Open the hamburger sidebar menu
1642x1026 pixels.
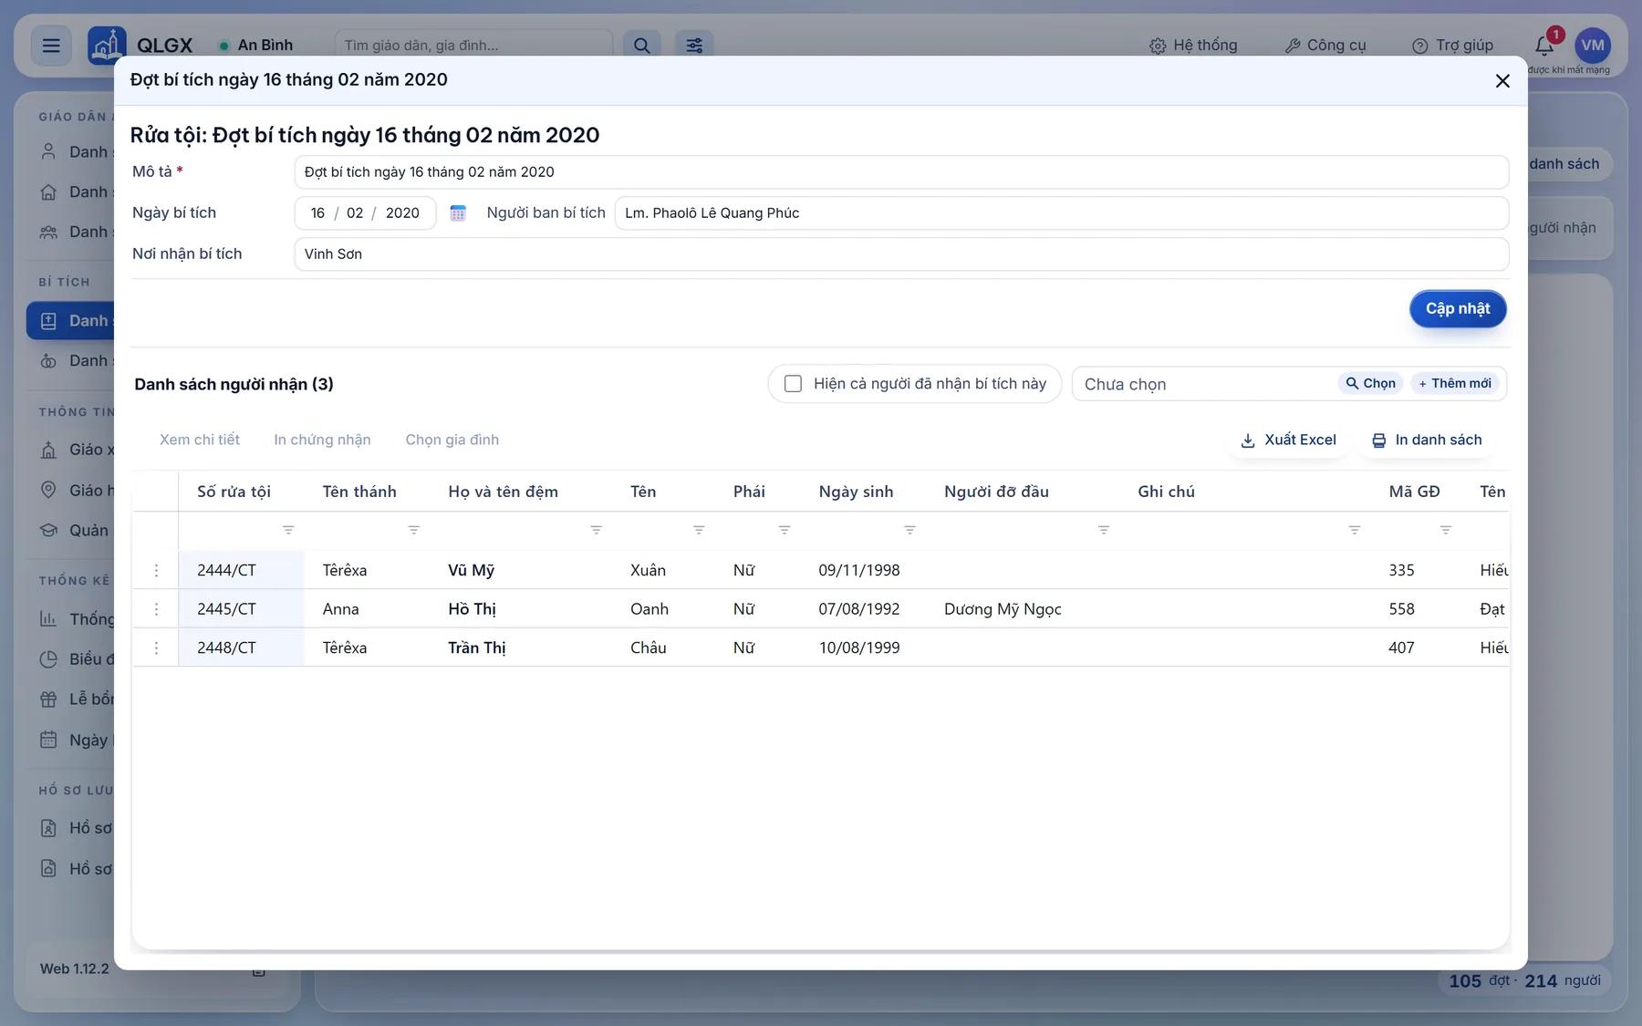coord(51,45)
